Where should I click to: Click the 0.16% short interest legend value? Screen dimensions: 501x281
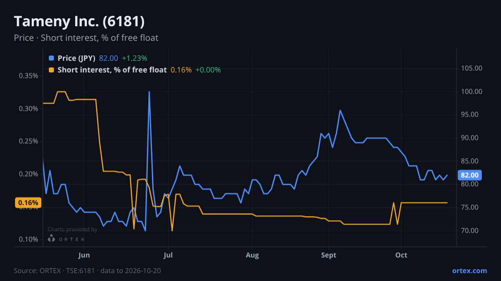tap(181, 70)
